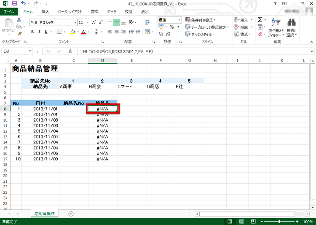Apply accounting currency format icon
Viewport: 316px width, 225px height.
point(161,27)
